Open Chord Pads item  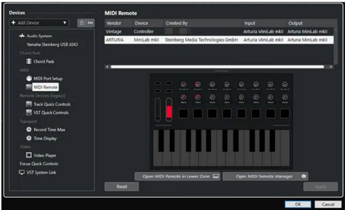[44, 62]
